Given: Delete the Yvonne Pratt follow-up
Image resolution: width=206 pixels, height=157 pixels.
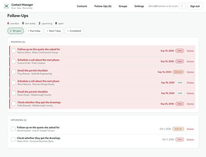Looking at the screenshot, I should click(190, 62).
